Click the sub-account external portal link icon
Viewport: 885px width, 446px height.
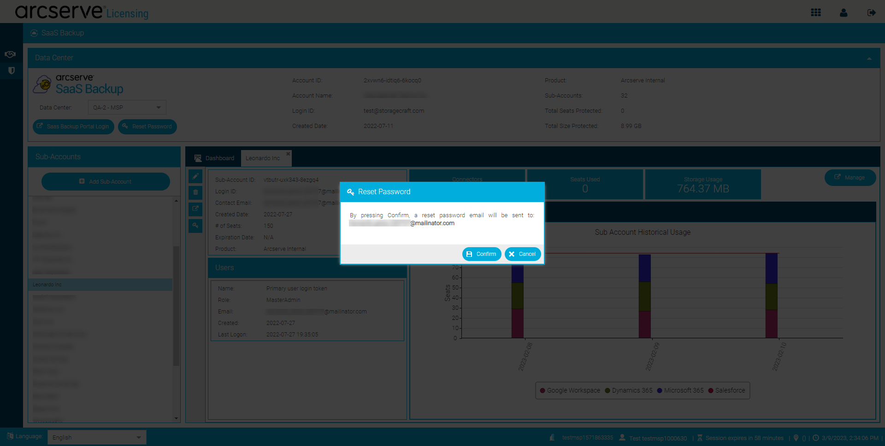point(195,209)
